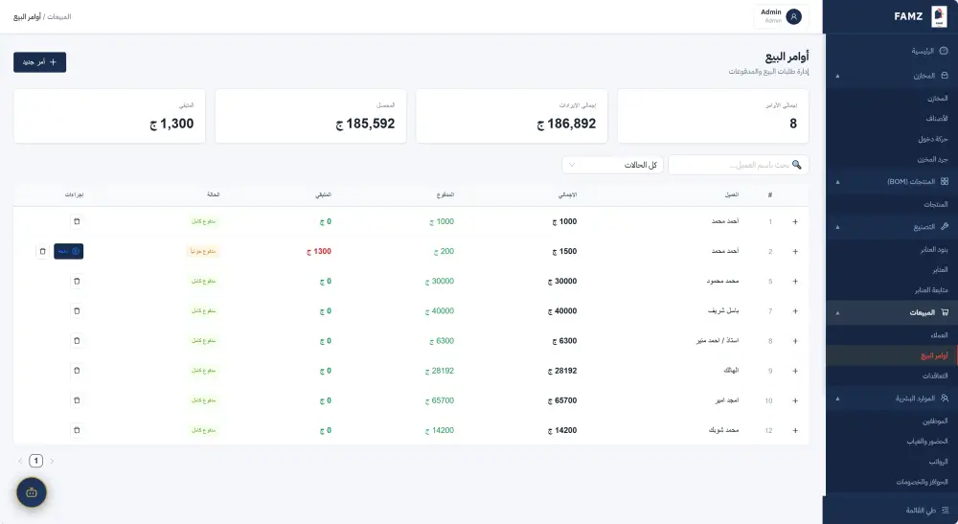Click the إجمالي الأوامر summary card showing 8
Screen dimensions: 958x524
click(713, 116)
